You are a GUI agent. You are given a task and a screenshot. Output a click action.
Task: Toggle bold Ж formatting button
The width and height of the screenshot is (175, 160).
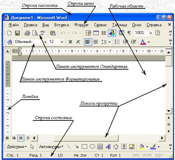click(70, 42)
